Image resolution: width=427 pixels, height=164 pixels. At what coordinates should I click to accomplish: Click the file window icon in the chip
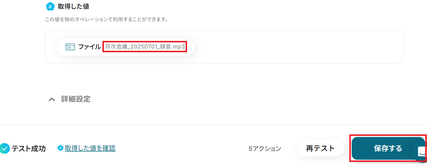tap(70, 47)
